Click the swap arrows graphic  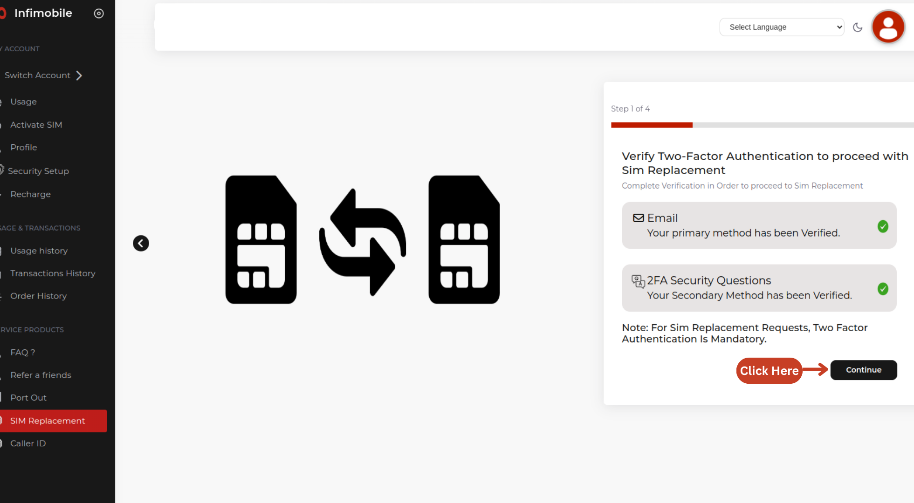coord(363,242)
